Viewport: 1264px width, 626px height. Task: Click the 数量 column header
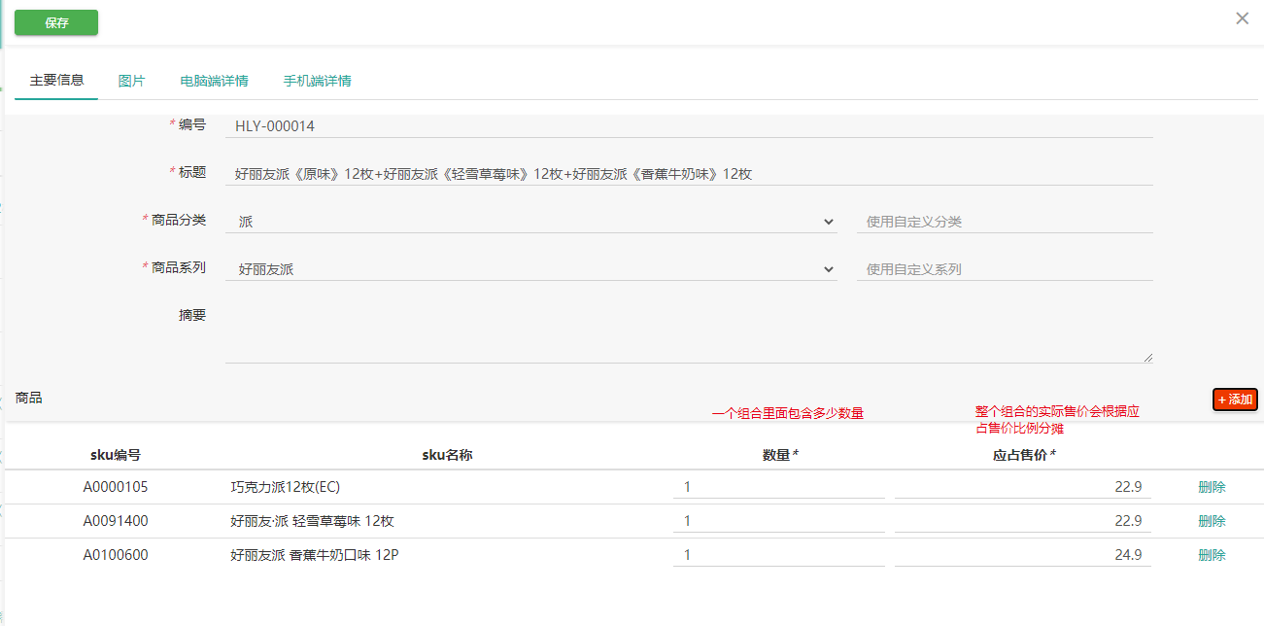pos(780,455)
